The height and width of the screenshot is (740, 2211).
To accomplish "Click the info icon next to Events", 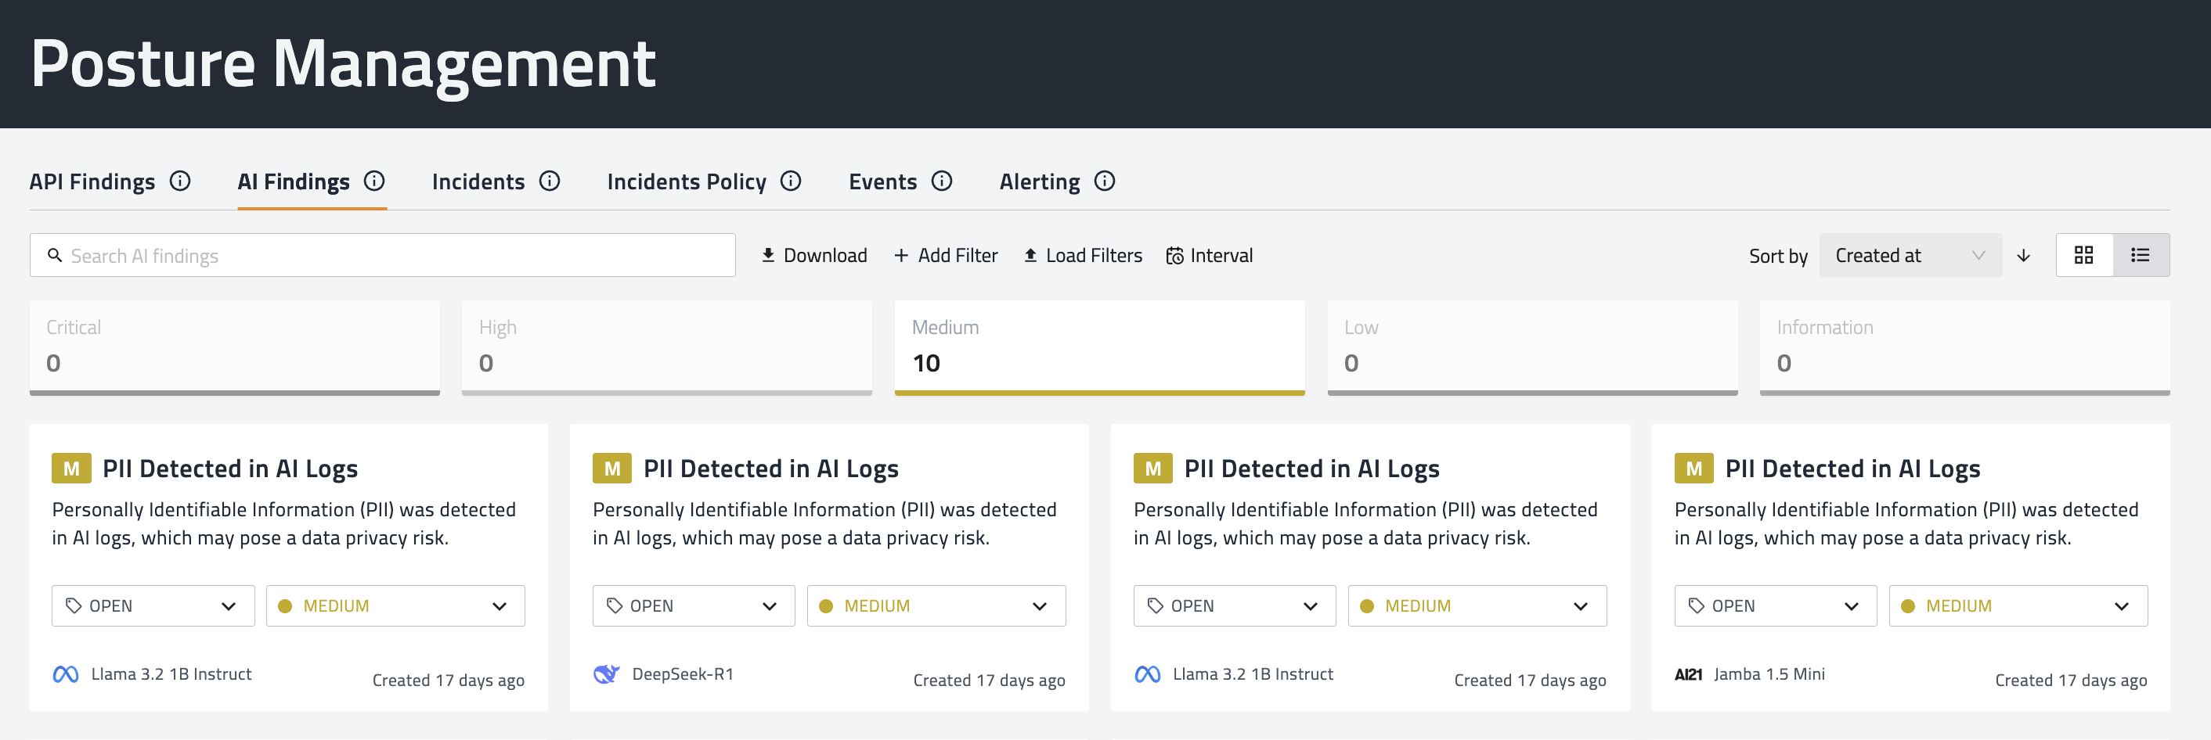I will click(942, 181).
